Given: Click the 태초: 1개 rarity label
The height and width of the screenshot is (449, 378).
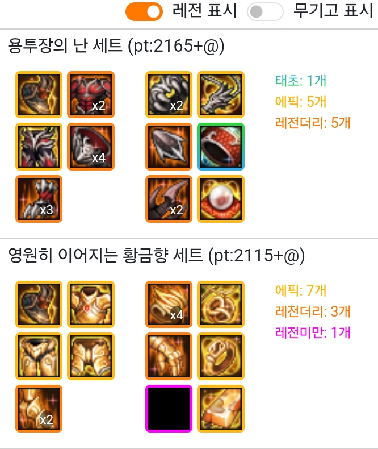Looking at the screenshot, I should pyautogui.click(x=300, y=81).
